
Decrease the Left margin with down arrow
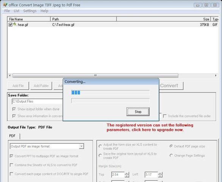point(160,176)
